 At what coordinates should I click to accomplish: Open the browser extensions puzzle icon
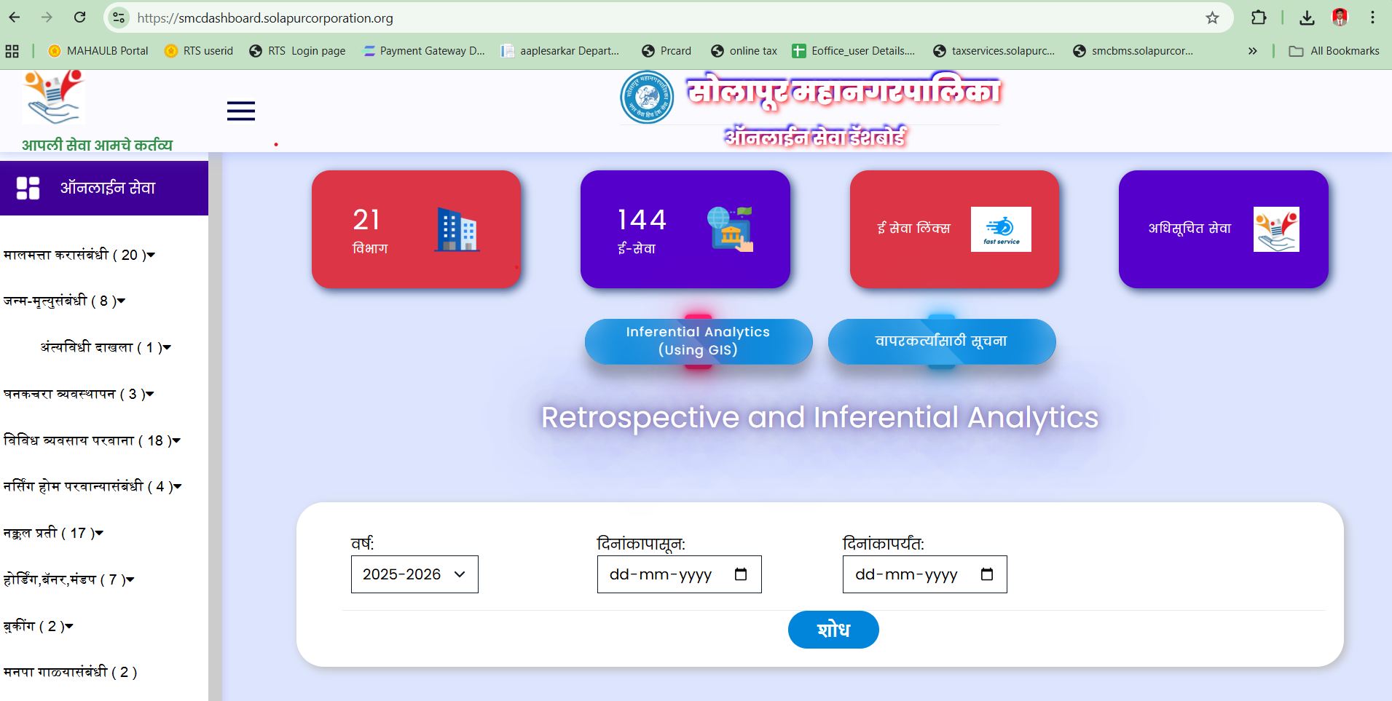pyautogui.click(x=1259, y=17)
